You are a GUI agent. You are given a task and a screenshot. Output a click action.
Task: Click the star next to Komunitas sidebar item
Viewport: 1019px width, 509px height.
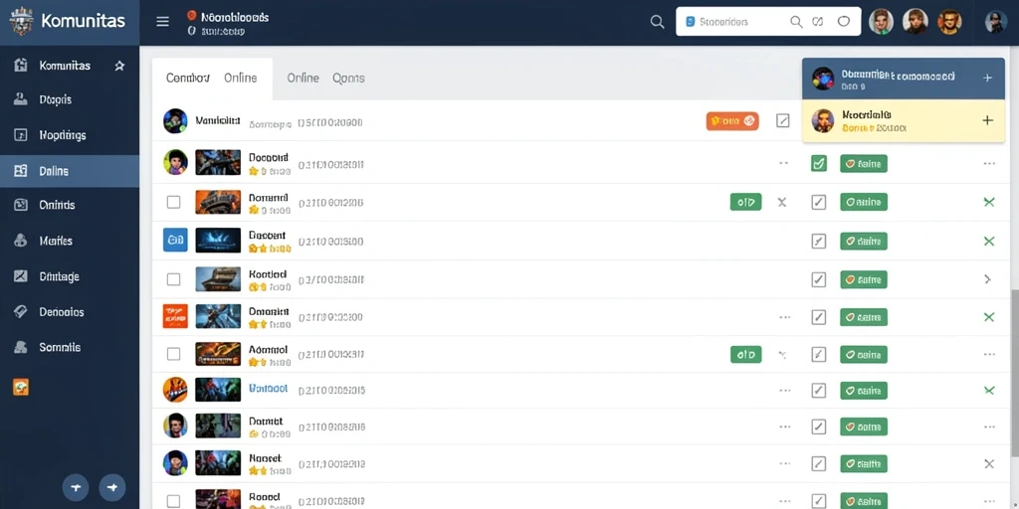(x=119, y=66)
